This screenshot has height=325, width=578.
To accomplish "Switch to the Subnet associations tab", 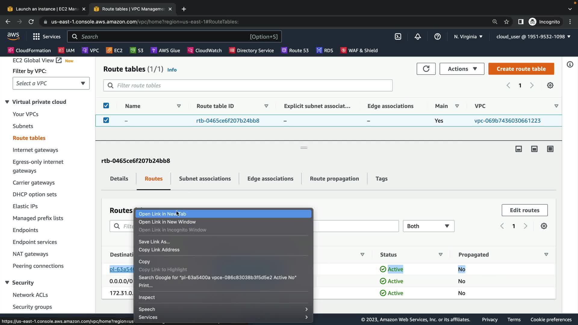I will pyautogui.click(x=205, y=178).
